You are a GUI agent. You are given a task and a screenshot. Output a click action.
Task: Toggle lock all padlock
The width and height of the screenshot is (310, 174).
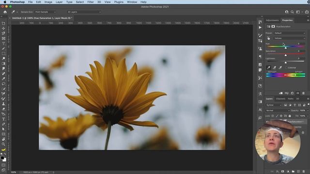pyautogui.click(x=290, y=116)
